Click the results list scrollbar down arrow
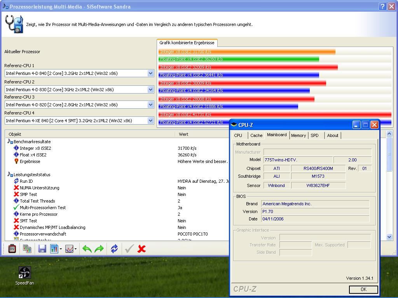 389,237
